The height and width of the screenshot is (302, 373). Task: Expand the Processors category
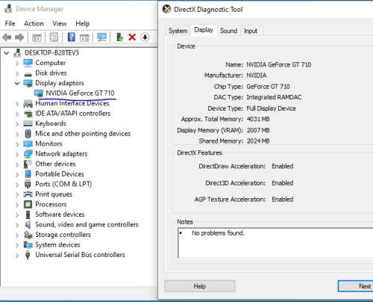click(x=17, y=205)
